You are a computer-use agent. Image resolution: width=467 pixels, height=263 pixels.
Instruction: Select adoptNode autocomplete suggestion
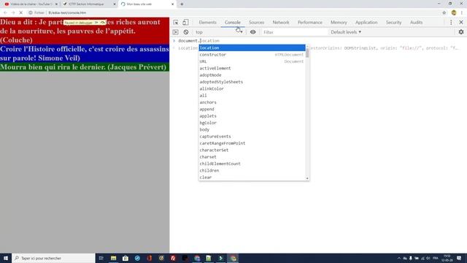[x=252, y=75]
